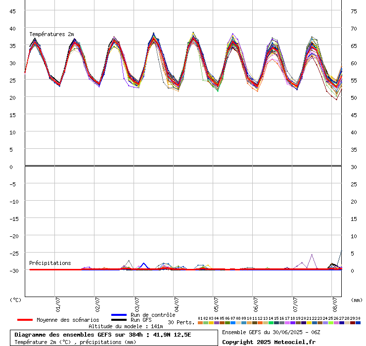Image resolution: width=366 pixels, height=346 pixels.
Task: Click the "30 Perts." legend label
Action: 181,322
